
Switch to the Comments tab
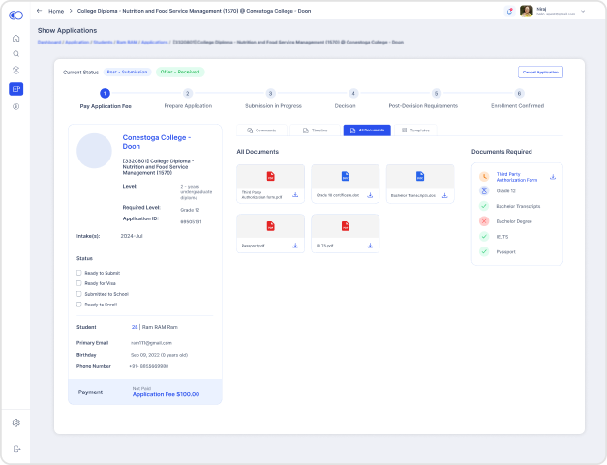261,130
